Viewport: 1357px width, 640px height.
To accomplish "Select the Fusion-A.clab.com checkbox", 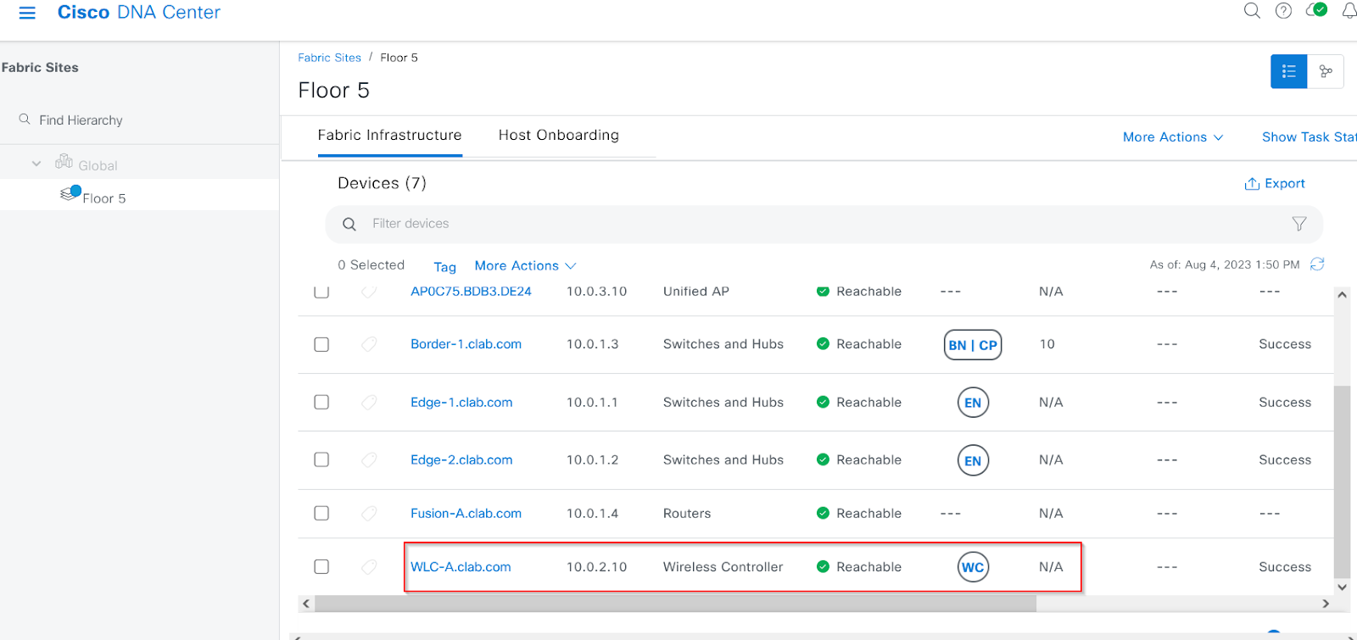I will [x=321, y=513].
